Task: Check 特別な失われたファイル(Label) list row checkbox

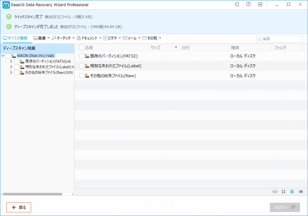Action: click(82, 66)
